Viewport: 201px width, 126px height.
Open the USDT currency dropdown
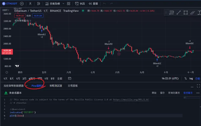click(6, 10)
